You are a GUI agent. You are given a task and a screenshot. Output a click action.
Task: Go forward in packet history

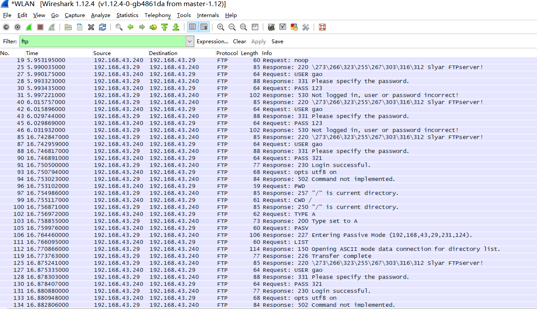[x=142, y=27]
